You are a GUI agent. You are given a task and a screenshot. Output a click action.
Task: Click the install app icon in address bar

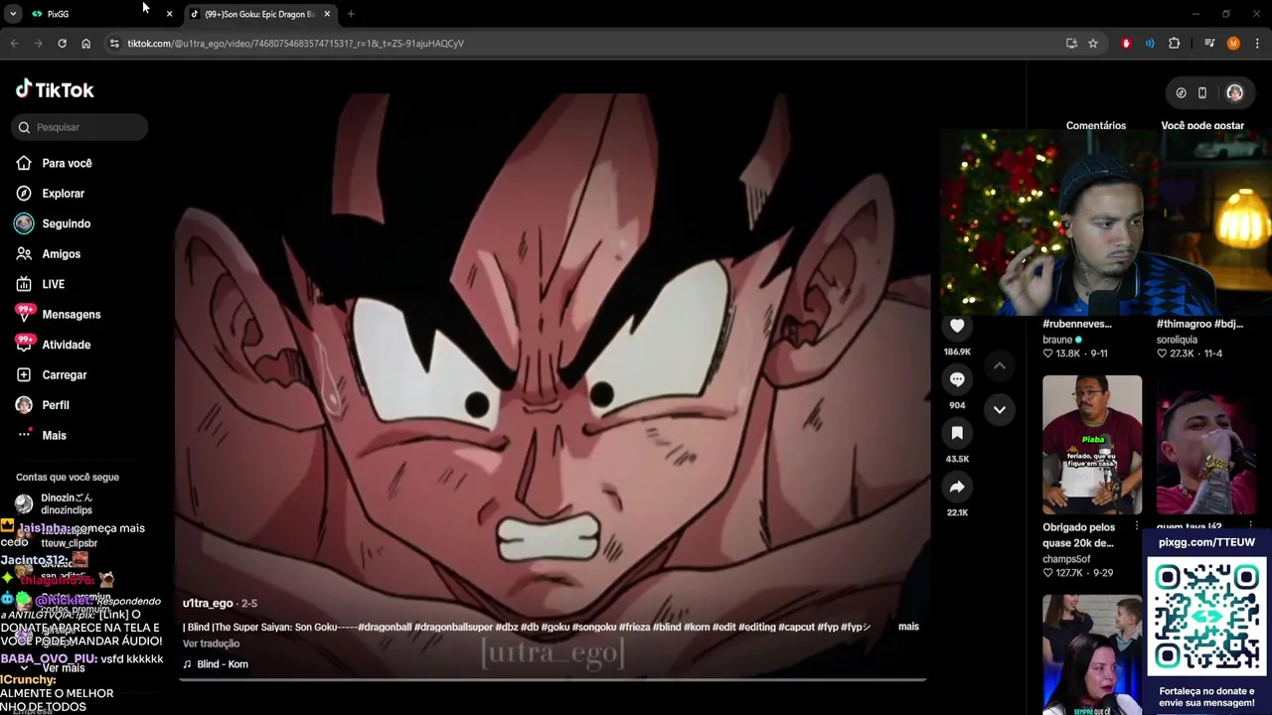(1071, 43)
